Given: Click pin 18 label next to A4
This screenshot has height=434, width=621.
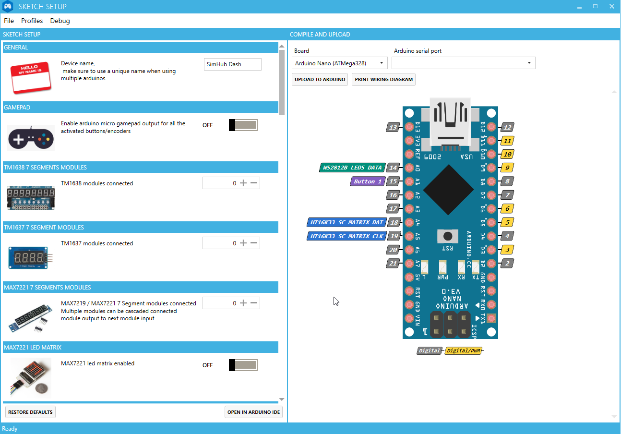Looking at the screenshot, I should coord(394,222).
